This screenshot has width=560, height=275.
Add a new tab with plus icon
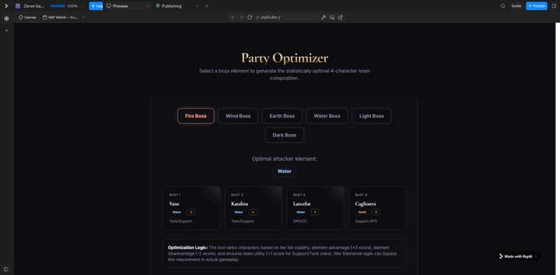pos(207,6)
